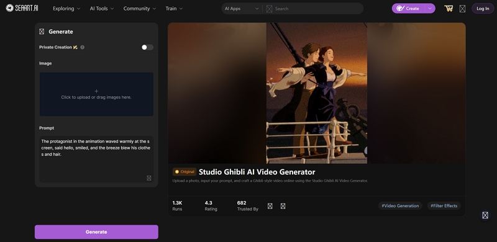This screenshot has height=242, width=497.
Task: Click the Titanic Ghibli-style preview image
Action: 317,93
